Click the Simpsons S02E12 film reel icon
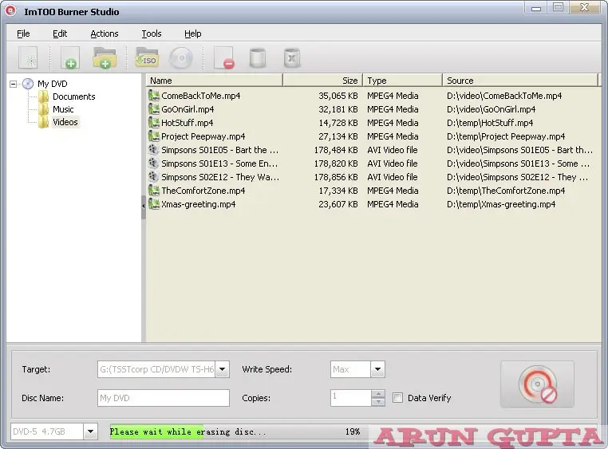608x449 pixels. (154, 177)
